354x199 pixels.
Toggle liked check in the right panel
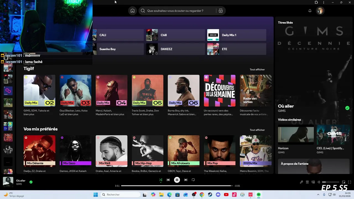point(347,108)
